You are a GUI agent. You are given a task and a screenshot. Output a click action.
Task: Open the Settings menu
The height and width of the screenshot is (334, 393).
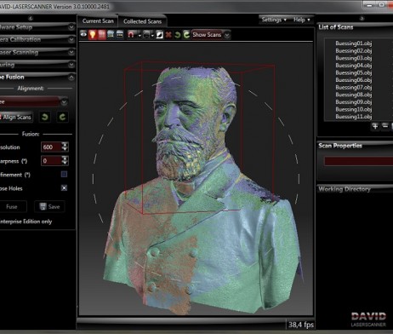[274, 20]
